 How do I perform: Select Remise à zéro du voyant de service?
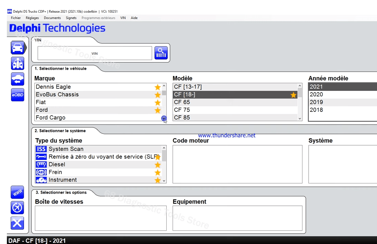point(99,157)
